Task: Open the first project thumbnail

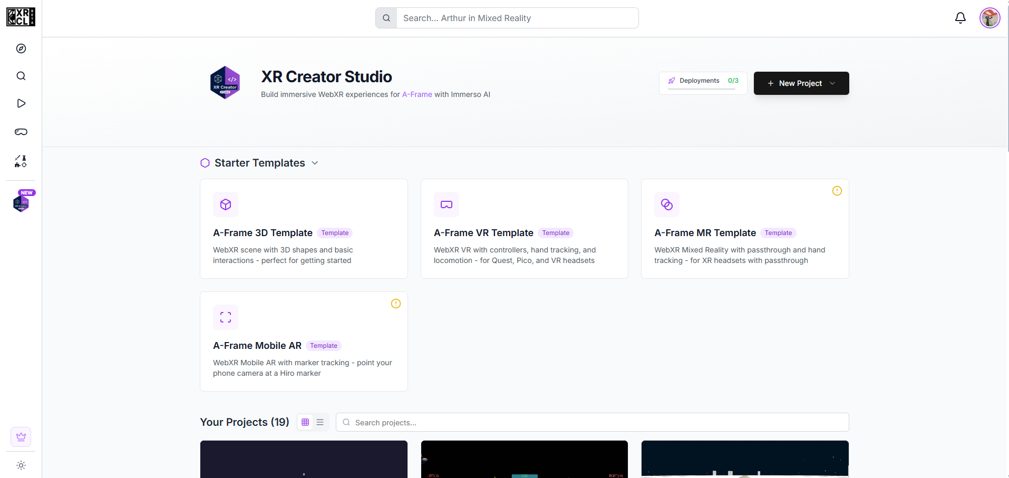Action: tap(304, 459)
